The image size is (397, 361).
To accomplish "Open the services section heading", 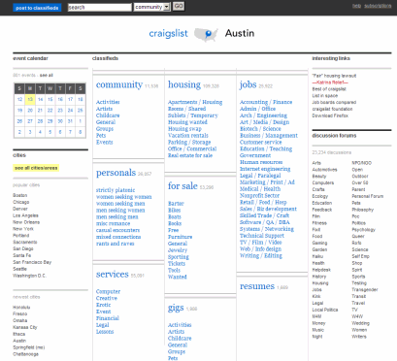I will pyautogui.click(x=113, y=275).
